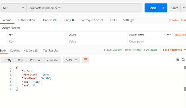This screenshot has width=186, height=108.
Task: Copy response body with copy icon
Action: click(177, 60)
